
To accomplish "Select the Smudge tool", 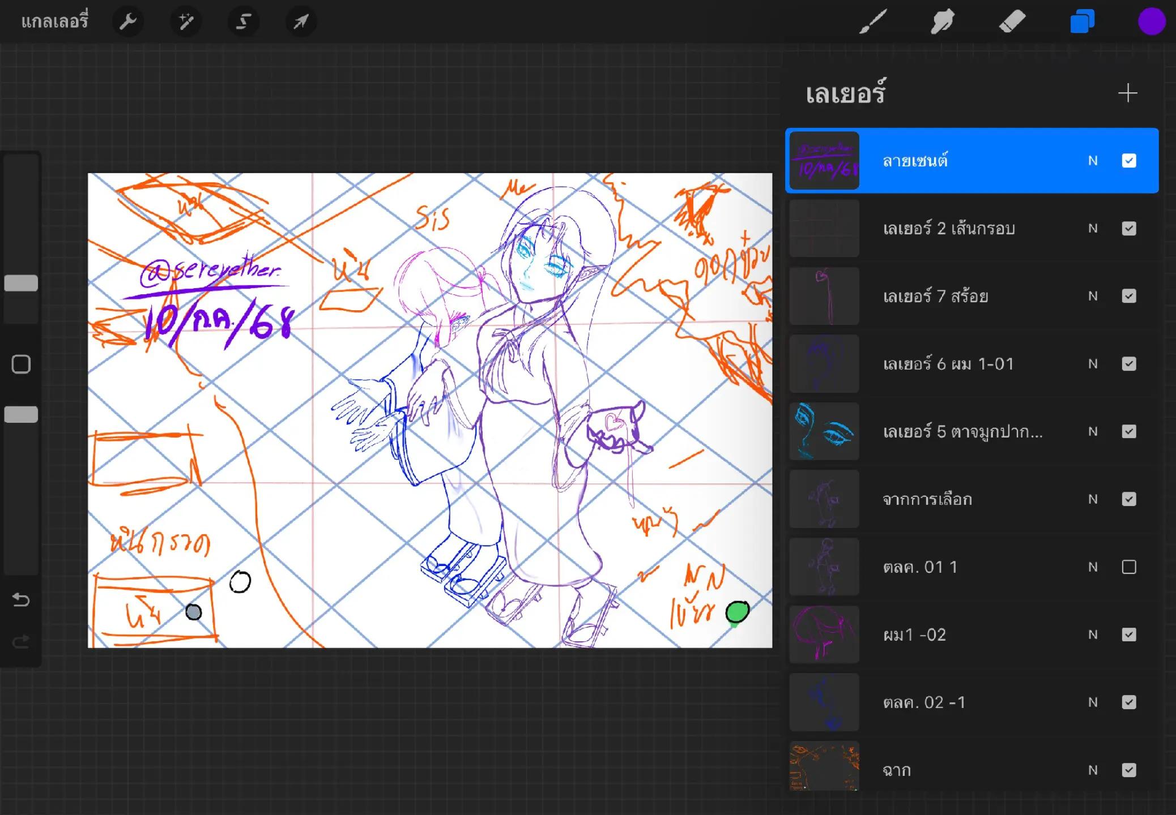I will point(943,22).
